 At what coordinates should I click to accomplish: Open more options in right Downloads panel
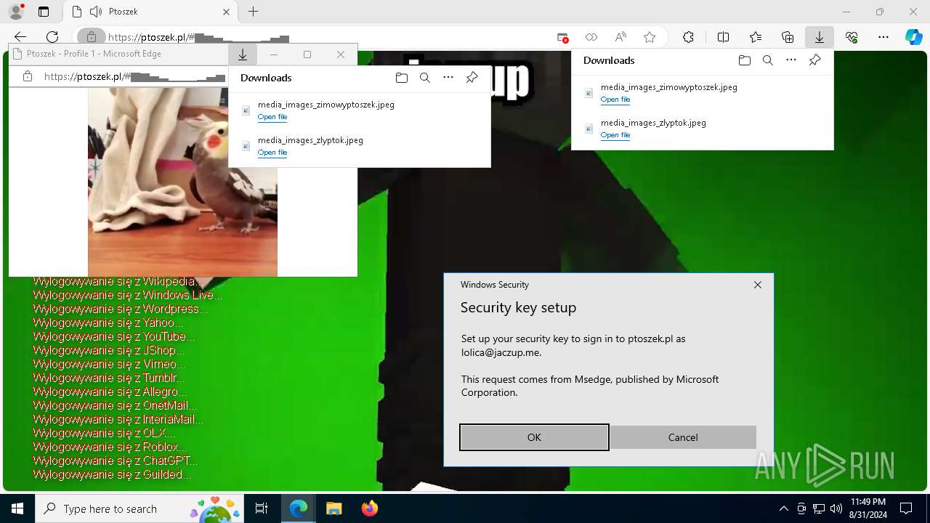(x=791, y=60)
